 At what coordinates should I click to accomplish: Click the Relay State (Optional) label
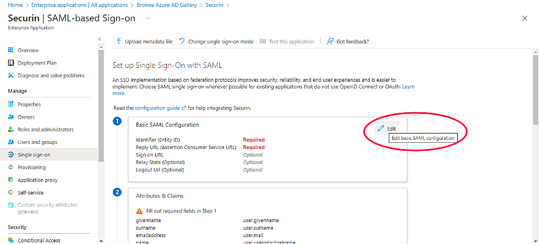pos(160,162)
